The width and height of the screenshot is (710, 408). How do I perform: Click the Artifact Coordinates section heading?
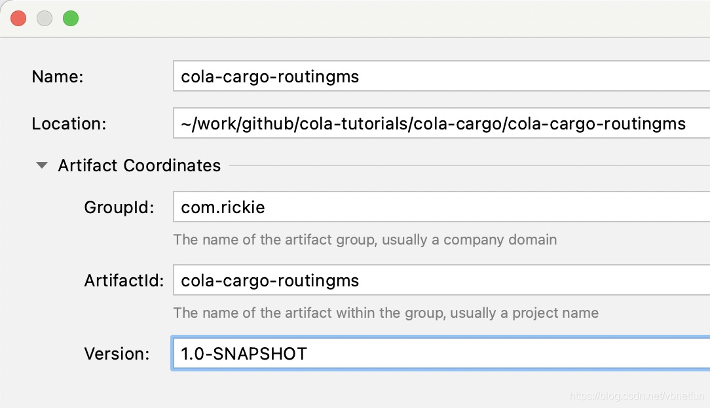(x=139, y=166)
